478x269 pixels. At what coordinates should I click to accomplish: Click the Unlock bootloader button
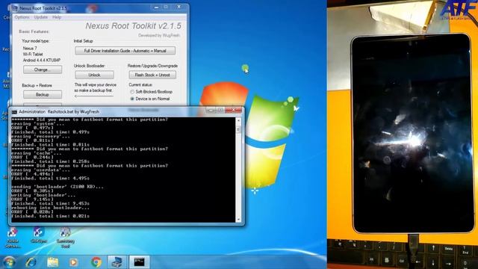pos(94,75)
